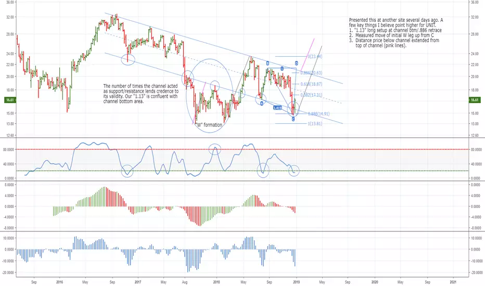The height and width of the screenshot is (286, 485).
Task: Click the 2020 label on the time axis
Action: point(375,282)
